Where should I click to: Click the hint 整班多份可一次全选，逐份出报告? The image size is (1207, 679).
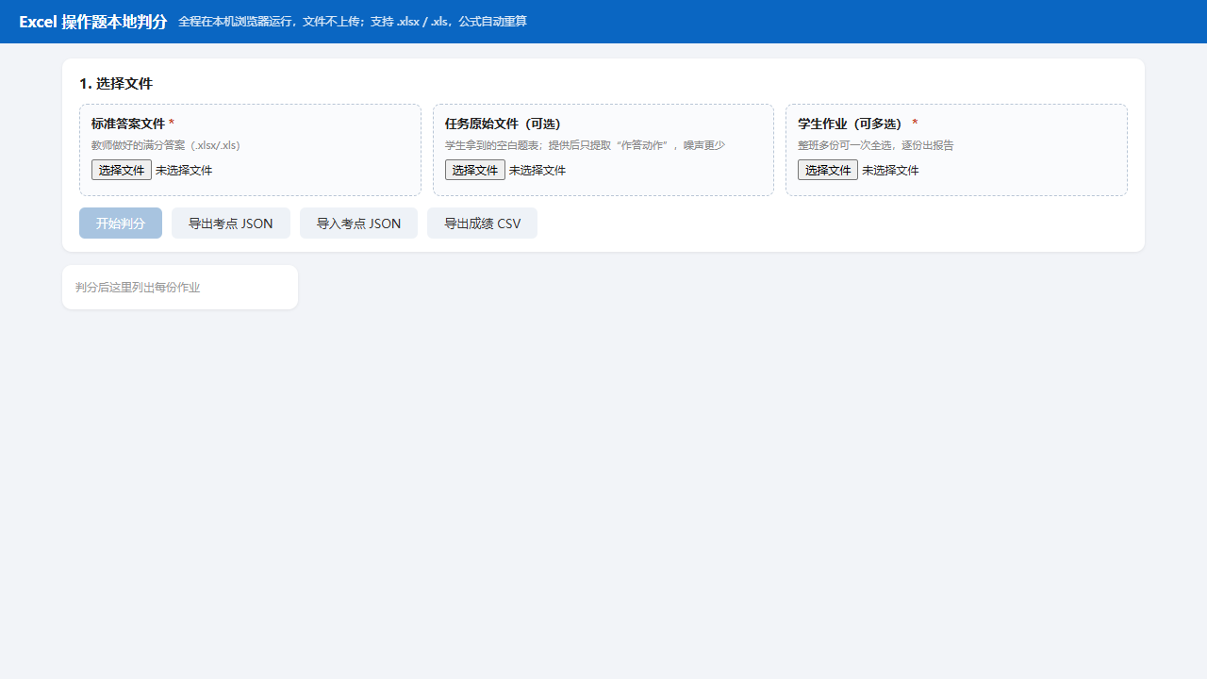[x=876, y=145]
